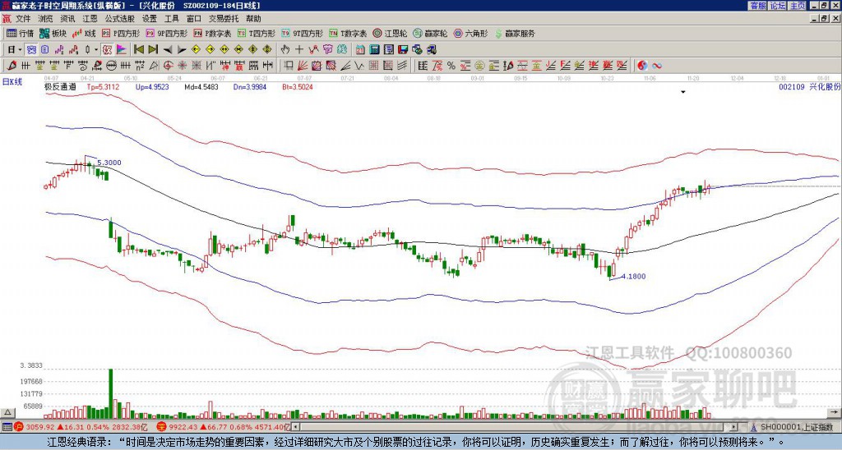This screenshot has height=450, width=842.
Task: Open the 窗口 menu
Action: tap(194, 19)
